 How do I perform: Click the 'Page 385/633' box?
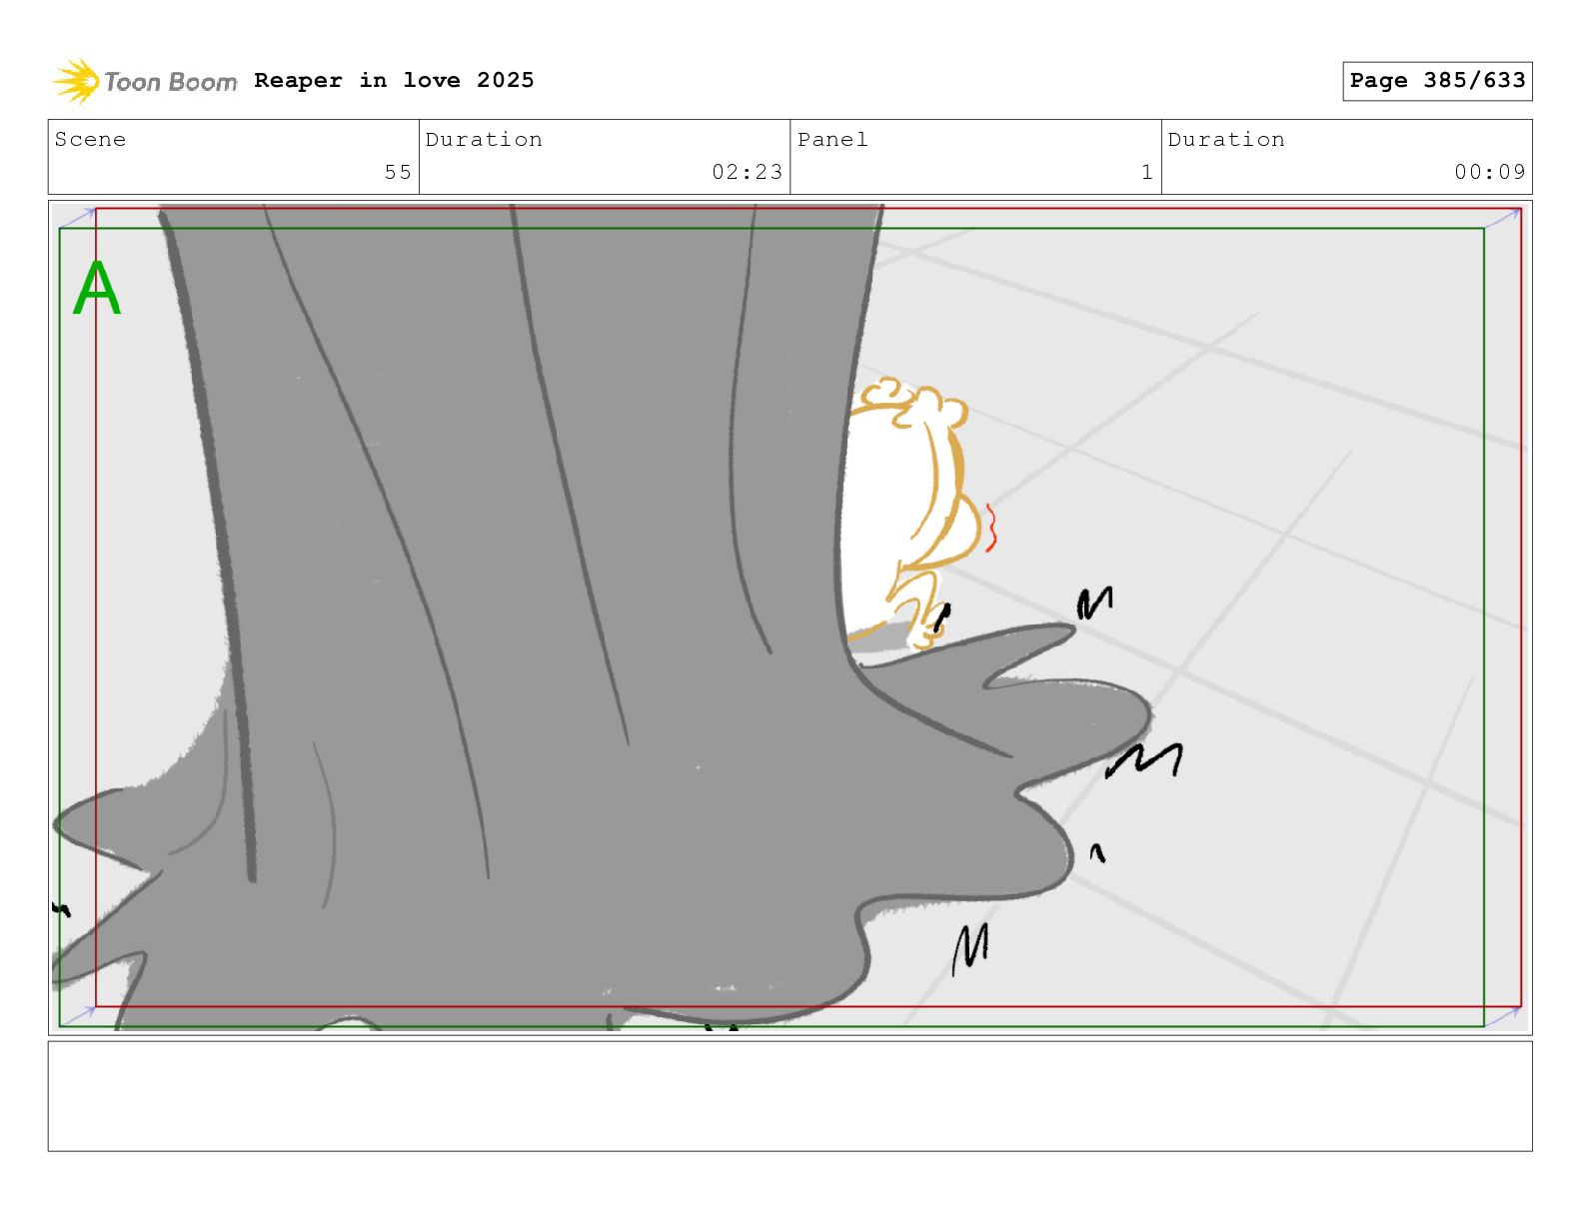1437,81
